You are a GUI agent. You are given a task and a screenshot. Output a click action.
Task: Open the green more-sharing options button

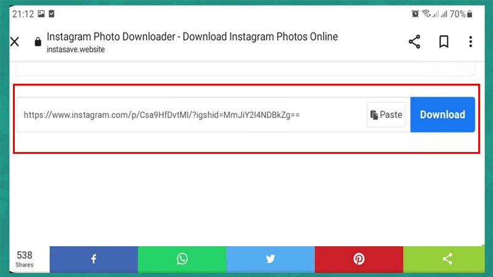(x=444, y=259)
